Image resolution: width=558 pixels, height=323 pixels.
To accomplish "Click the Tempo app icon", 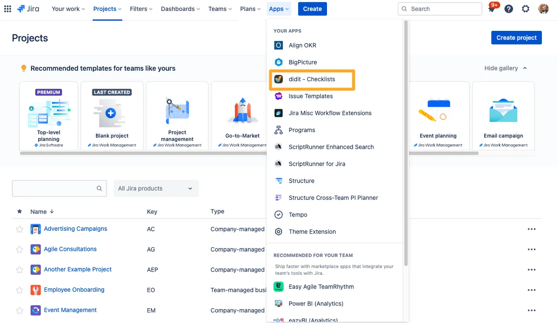I will 279,215.
